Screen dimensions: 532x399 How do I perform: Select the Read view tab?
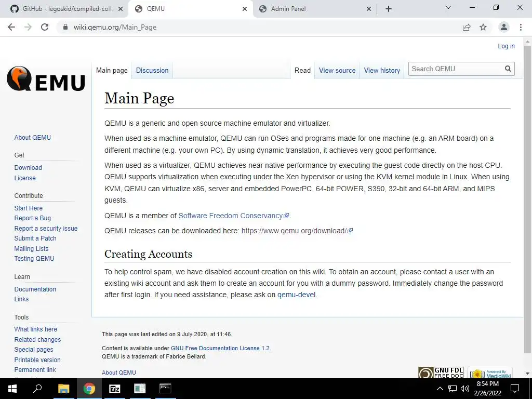302,70
